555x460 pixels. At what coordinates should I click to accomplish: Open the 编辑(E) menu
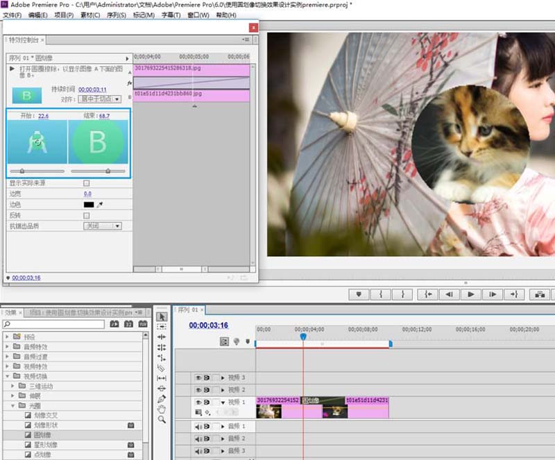pos(38,15)
